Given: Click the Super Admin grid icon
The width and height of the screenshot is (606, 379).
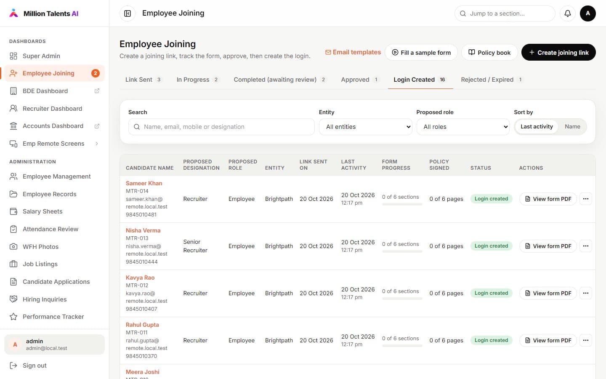Looking at the screenshot, I should 13,56.
